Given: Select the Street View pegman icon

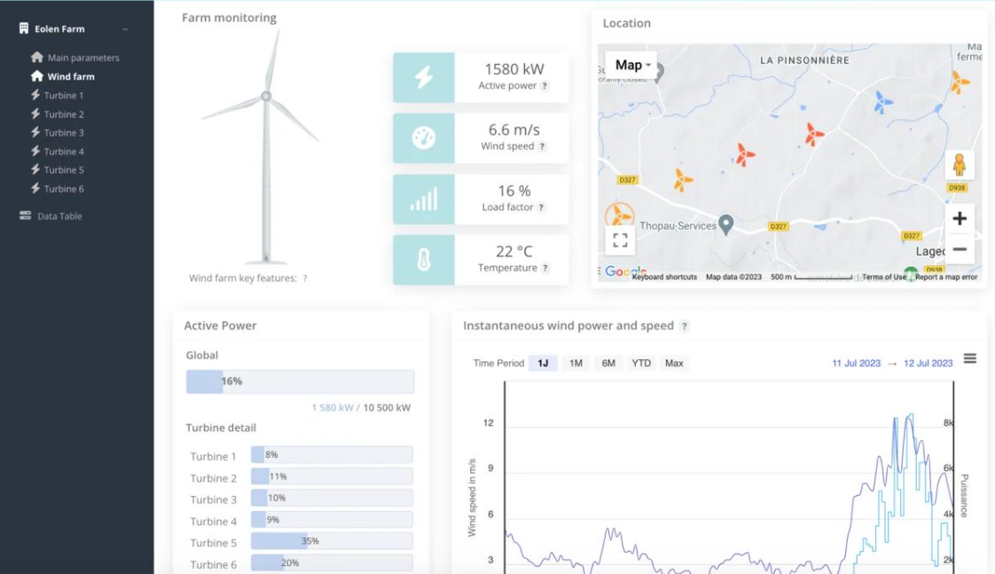Looking at the screenshot, I should coord(959,164).
